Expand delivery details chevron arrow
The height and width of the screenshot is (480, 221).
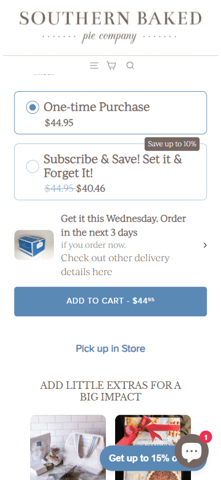(205, 245)
